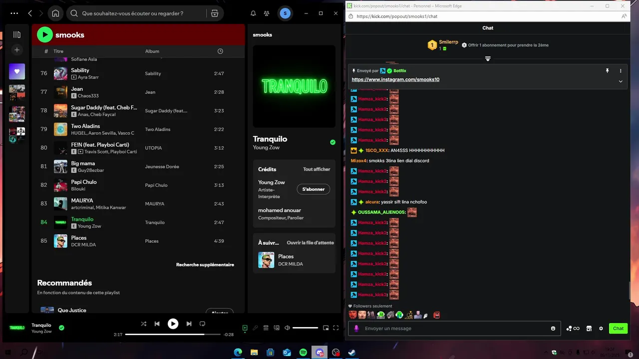Skip to the previous track
The image size is (639, 359).
click(x=157, y=324)
